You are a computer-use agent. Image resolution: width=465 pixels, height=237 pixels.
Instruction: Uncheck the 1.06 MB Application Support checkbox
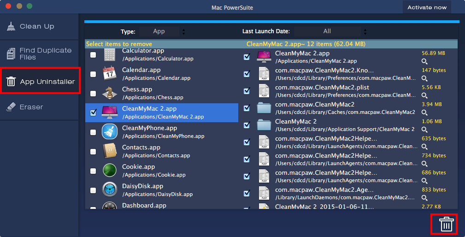[x=247, y=125]
